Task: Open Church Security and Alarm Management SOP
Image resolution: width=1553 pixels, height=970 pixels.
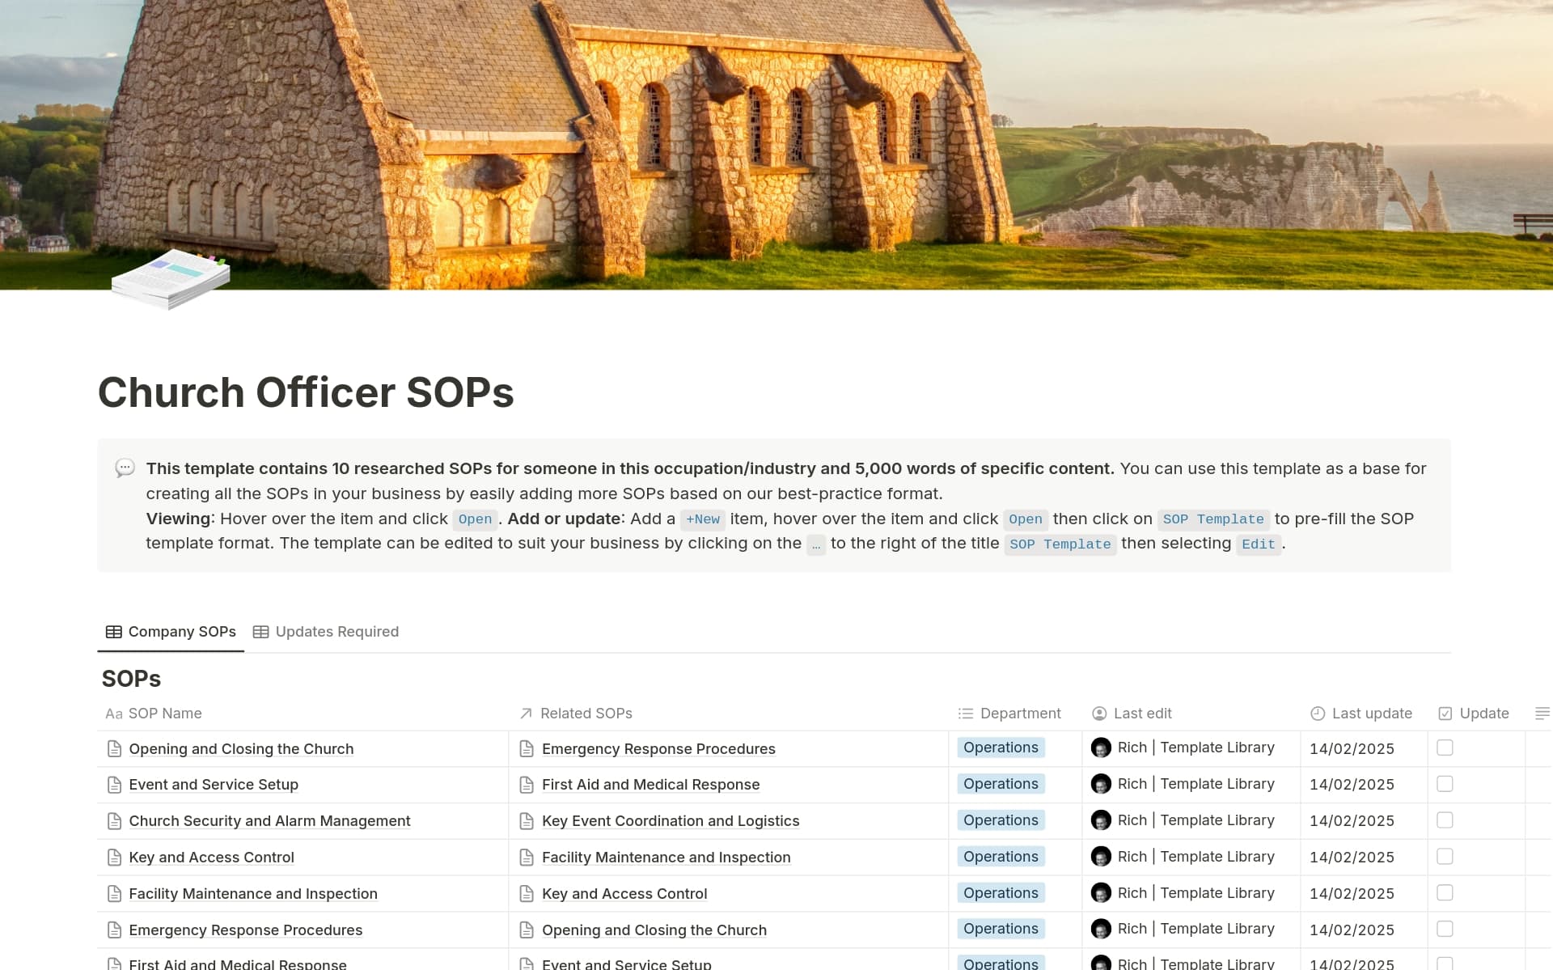Action: pyautogui.click(x=269, y=820)
